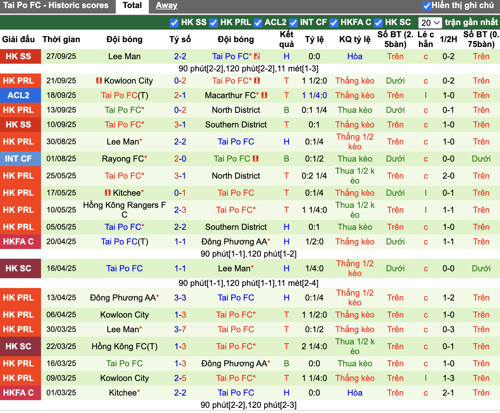Toggle the INT CF competition checkbox
This screenshot has width=500, height=413.
[x=293, y=23]
